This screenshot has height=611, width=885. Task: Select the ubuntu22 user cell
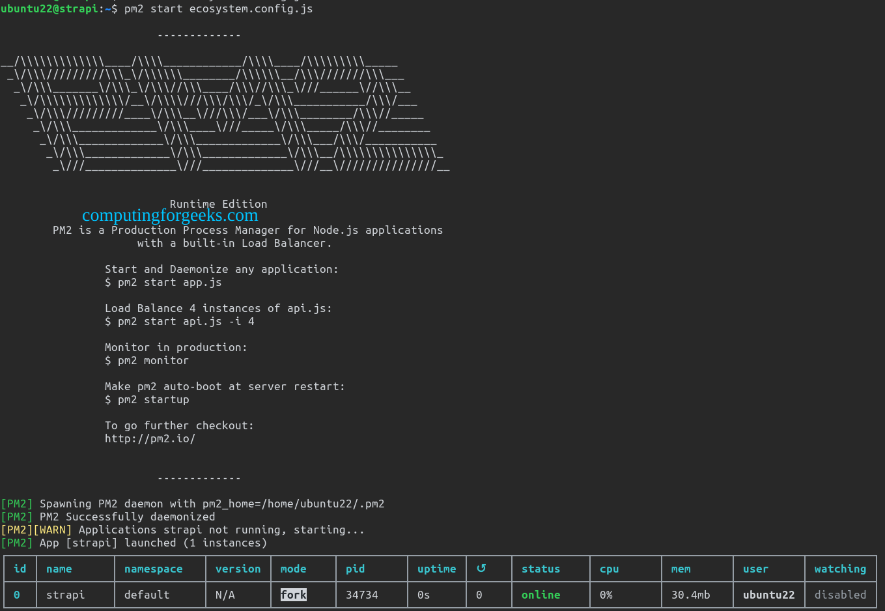point(768,595)
